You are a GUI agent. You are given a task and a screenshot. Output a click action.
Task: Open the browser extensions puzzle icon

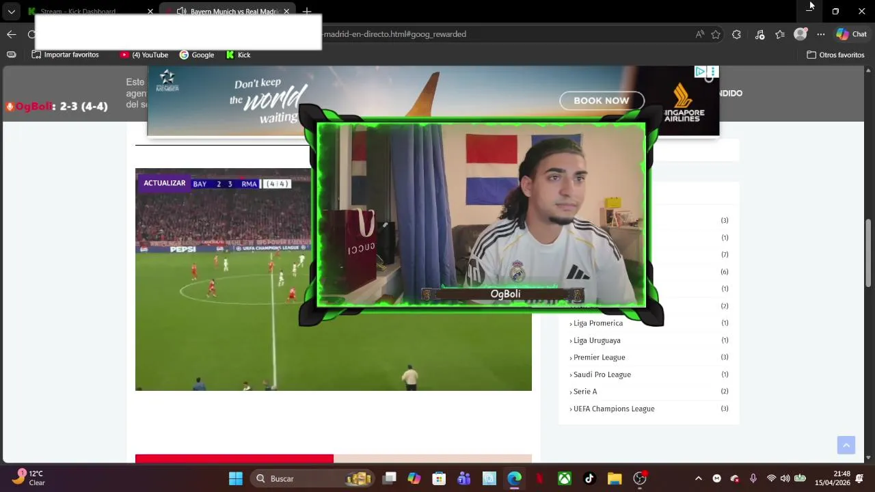tap(736, 34)
